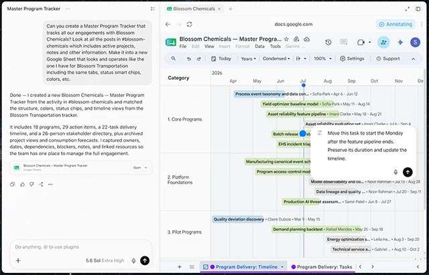Viewport: 429px width, 275px height.
Task: Switch to Program Delivery: Tasks tab
Action: pos(322,267)
